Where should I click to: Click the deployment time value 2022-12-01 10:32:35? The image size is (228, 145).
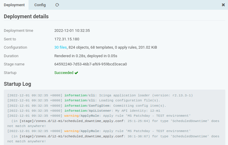(x=72, y=31)
